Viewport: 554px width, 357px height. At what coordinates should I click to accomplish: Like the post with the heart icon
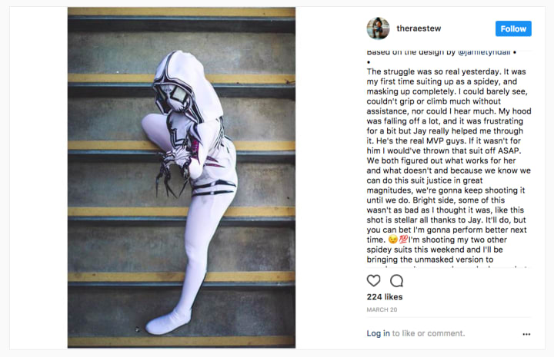click(373, 280)
